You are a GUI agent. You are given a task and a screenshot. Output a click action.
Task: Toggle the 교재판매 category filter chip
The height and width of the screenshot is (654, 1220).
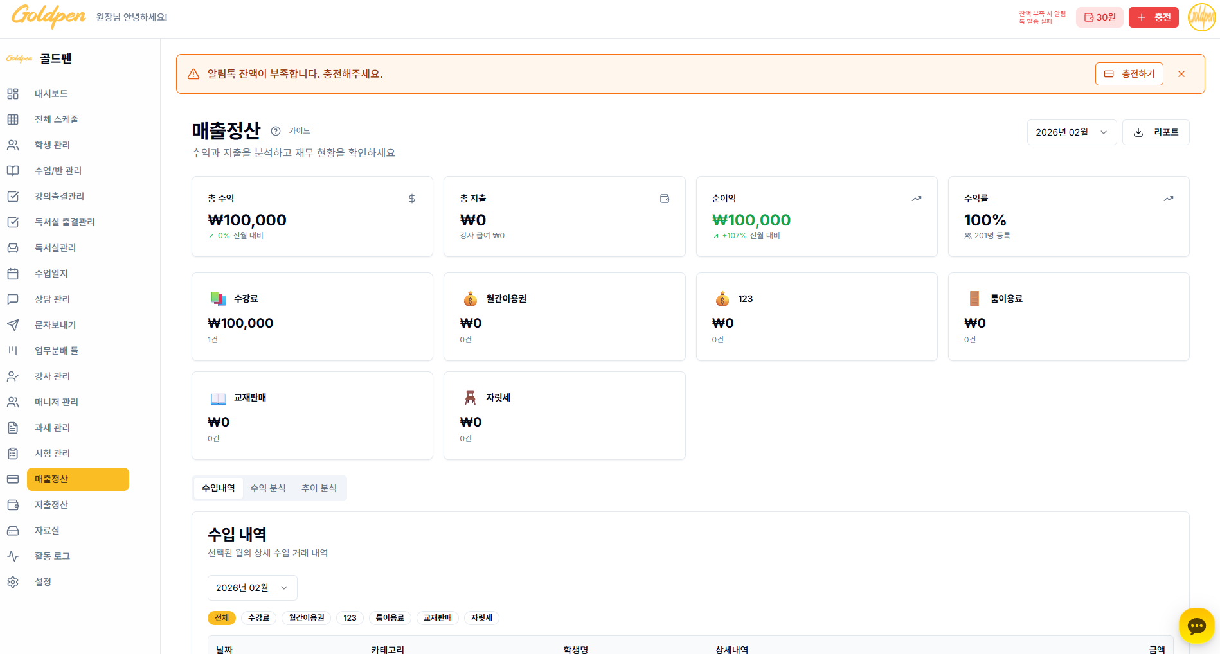(437, 618)
